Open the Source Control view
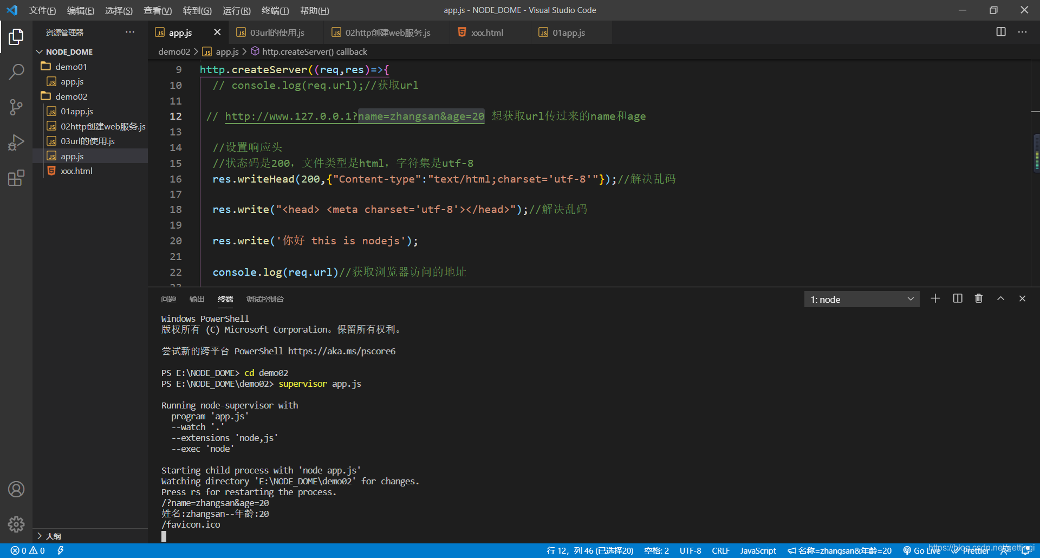 16,107
